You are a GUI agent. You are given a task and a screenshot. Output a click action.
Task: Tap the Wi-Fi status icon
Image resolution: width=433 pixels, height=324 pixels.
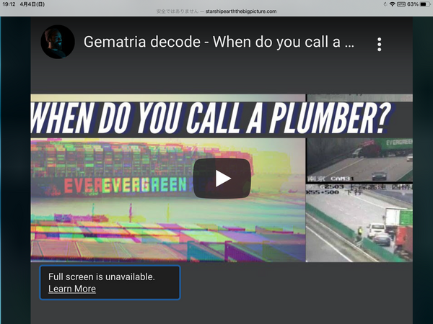pos(392,4)
